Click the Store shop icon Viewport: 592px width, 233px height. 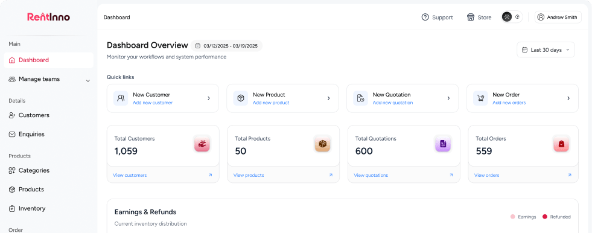(x=471, y=17)
